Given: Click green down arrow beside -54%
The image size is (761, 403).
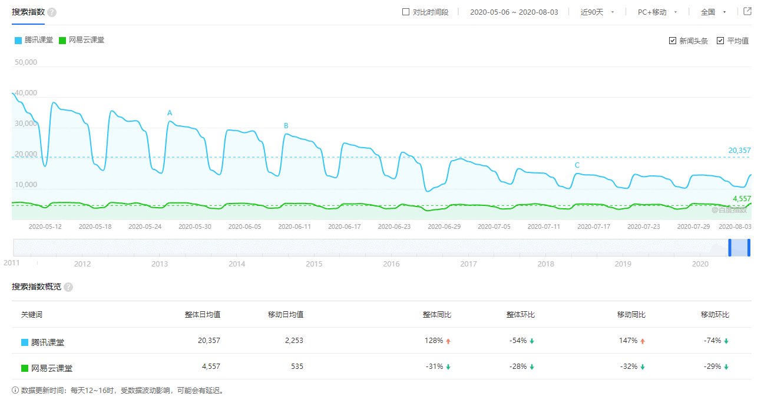Looking at the screenshot, I should click(532, 341).
